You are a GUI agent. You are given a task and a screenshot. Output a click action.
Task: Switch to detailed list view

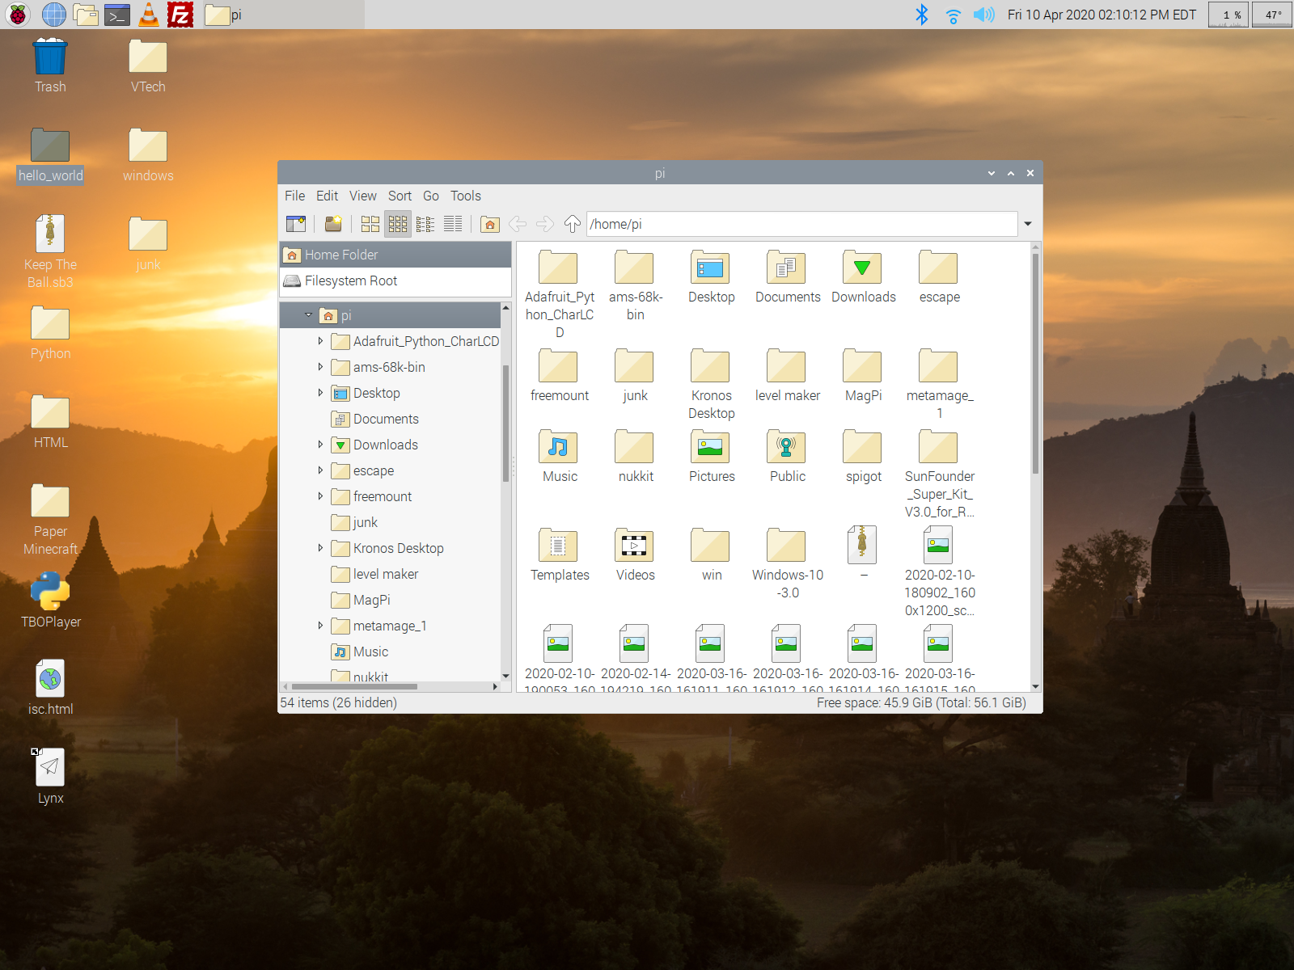(x=453, y=224)
